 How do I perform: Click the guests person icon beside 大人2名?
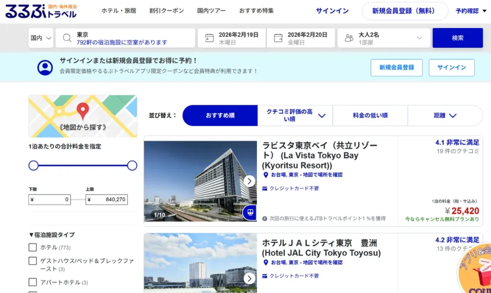pos(349,38)
